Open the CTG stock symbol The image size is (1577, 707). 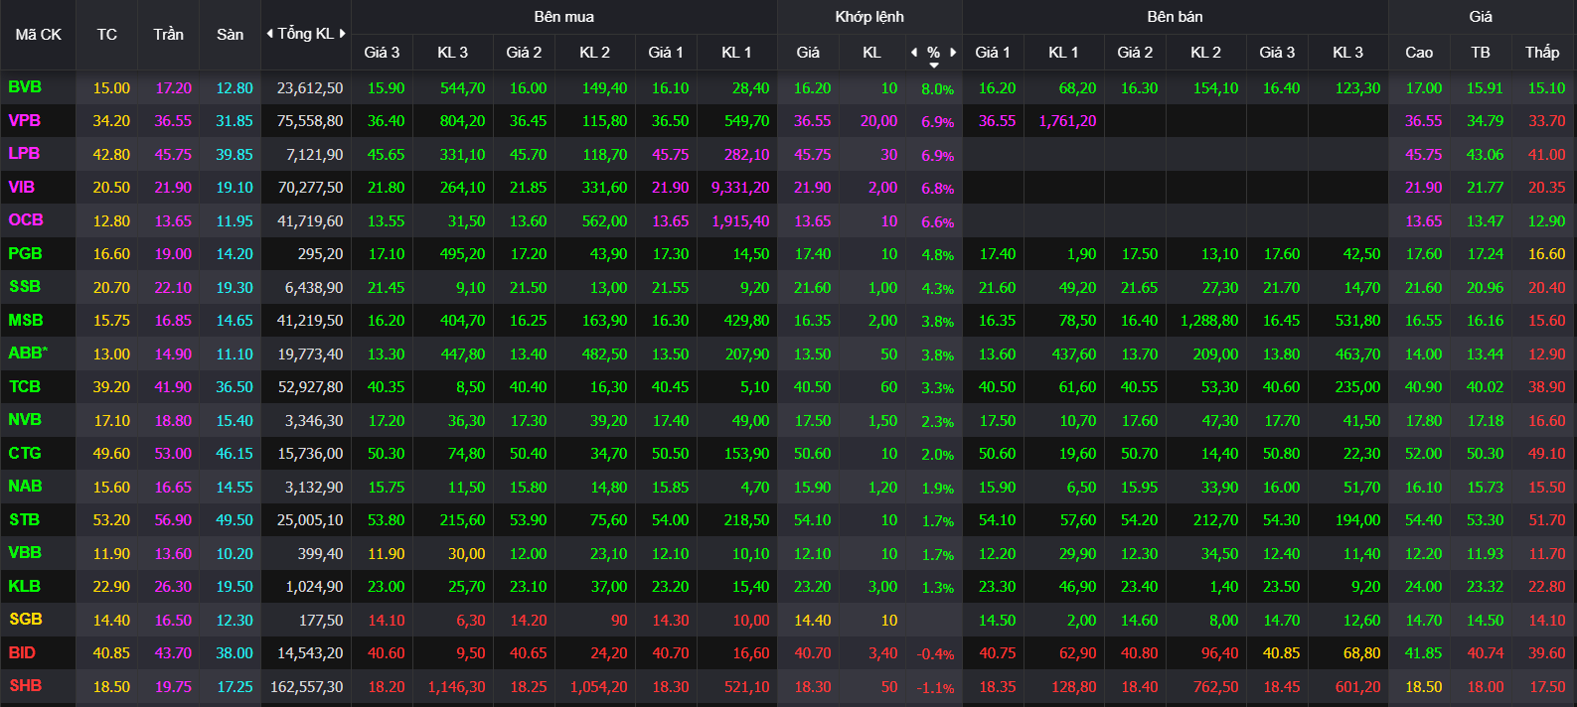[25, 453]
